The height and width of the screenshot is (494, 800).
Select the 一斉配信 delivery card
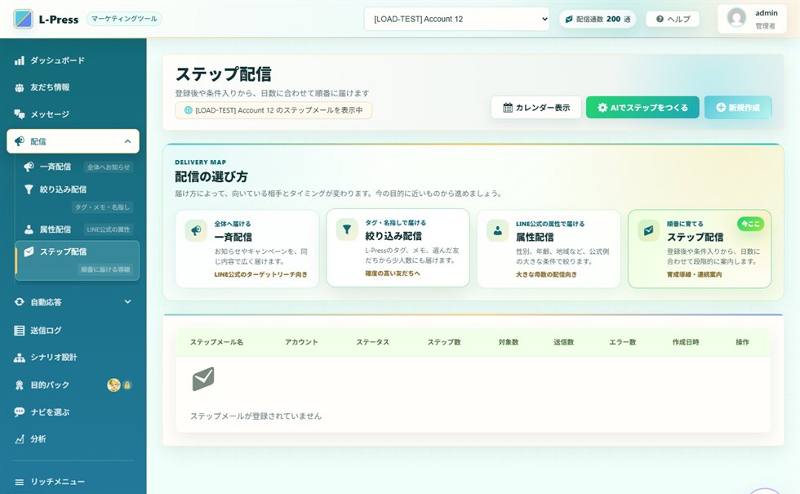coord(247,248)
